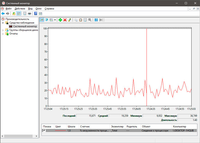Select the % загруженности процессора counter row

tap(119, 130)
